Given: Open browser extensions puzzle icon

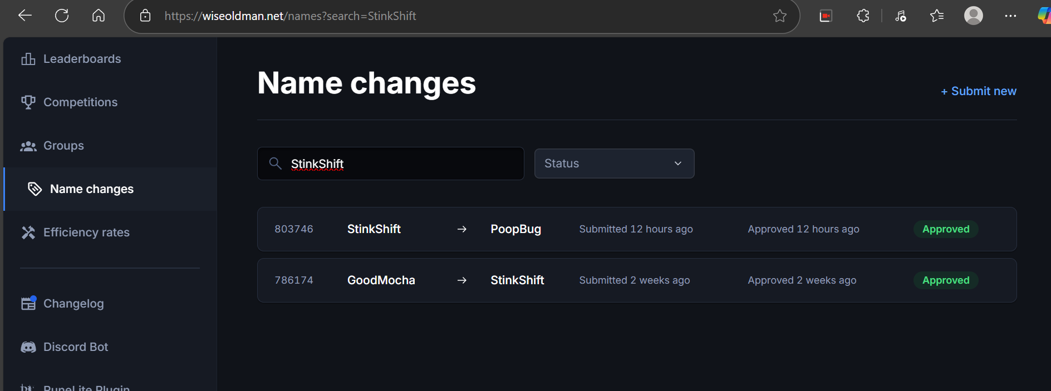Looking at the screenshot, I should pyautogui.click(x=863, y=16).
